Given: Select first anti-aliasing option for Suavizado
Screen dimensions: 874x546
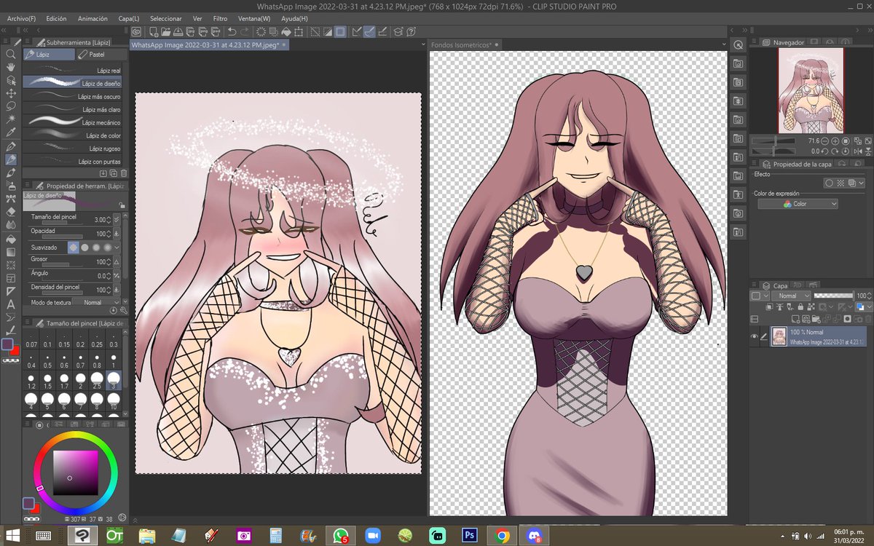Looking at the screenshot, I should (73, 248).
